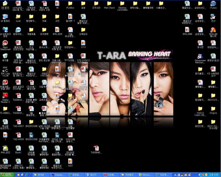Click the 게시판 file icon
This screenshot has width=221, height=177.
200,44
